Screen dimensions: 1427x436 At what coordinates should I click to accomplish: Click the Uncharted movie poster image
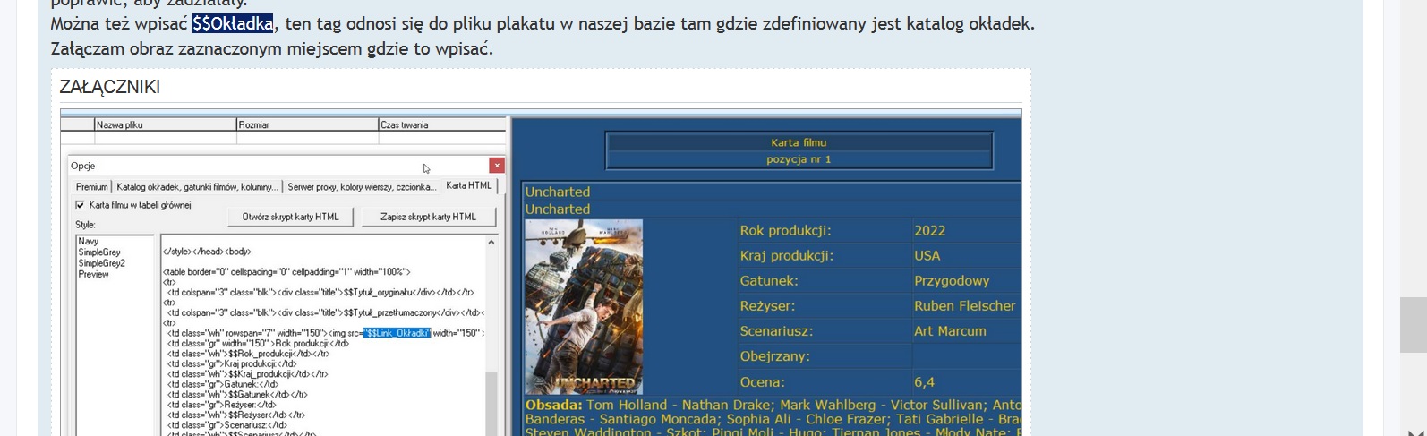(584, 307)
